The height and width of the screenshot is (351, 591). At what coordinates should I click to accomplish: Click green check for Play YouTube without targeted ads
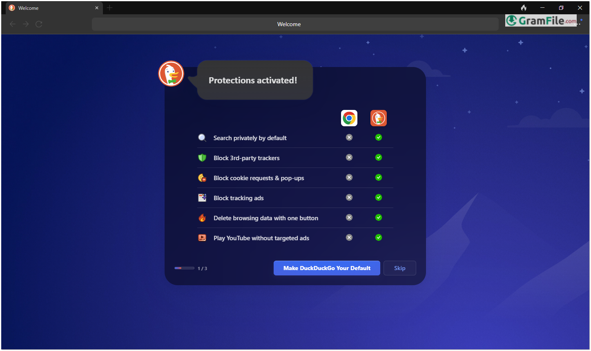[x=379, y=237]
